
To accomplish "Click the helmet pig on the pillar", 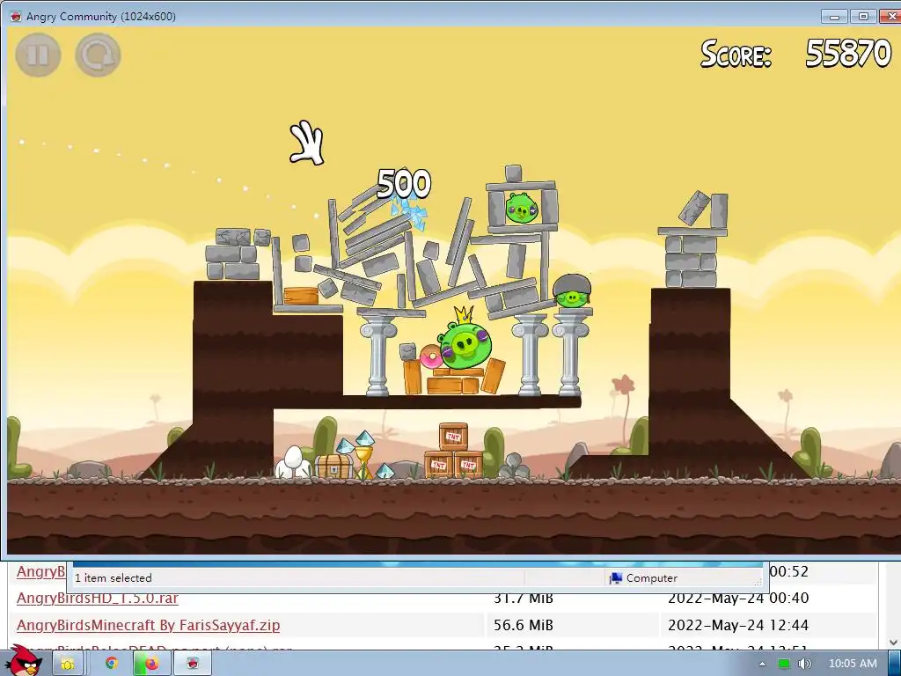I will (x=572, y=290).
